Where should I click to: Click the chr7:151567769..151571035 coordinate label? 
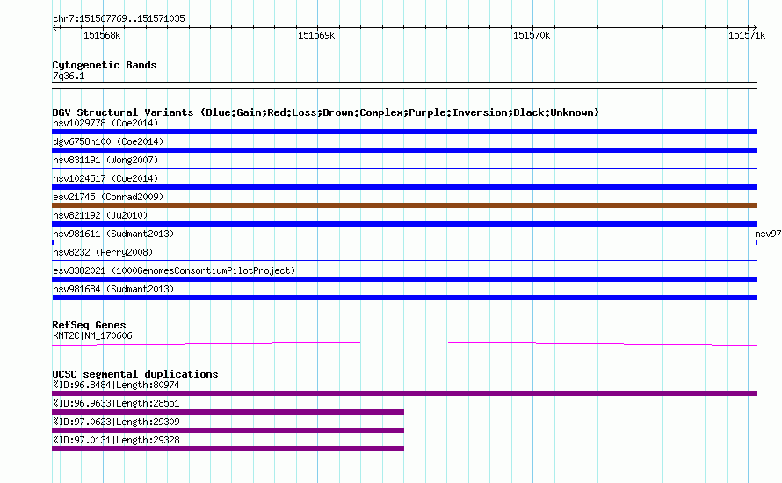point(119,18)
